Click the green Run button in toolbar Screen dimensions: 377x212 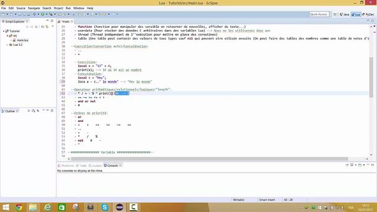42,14
